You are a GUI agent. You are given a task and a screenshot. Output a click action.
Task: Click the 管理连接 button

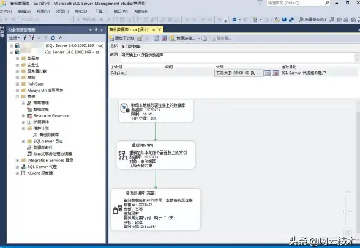[183, 38]
